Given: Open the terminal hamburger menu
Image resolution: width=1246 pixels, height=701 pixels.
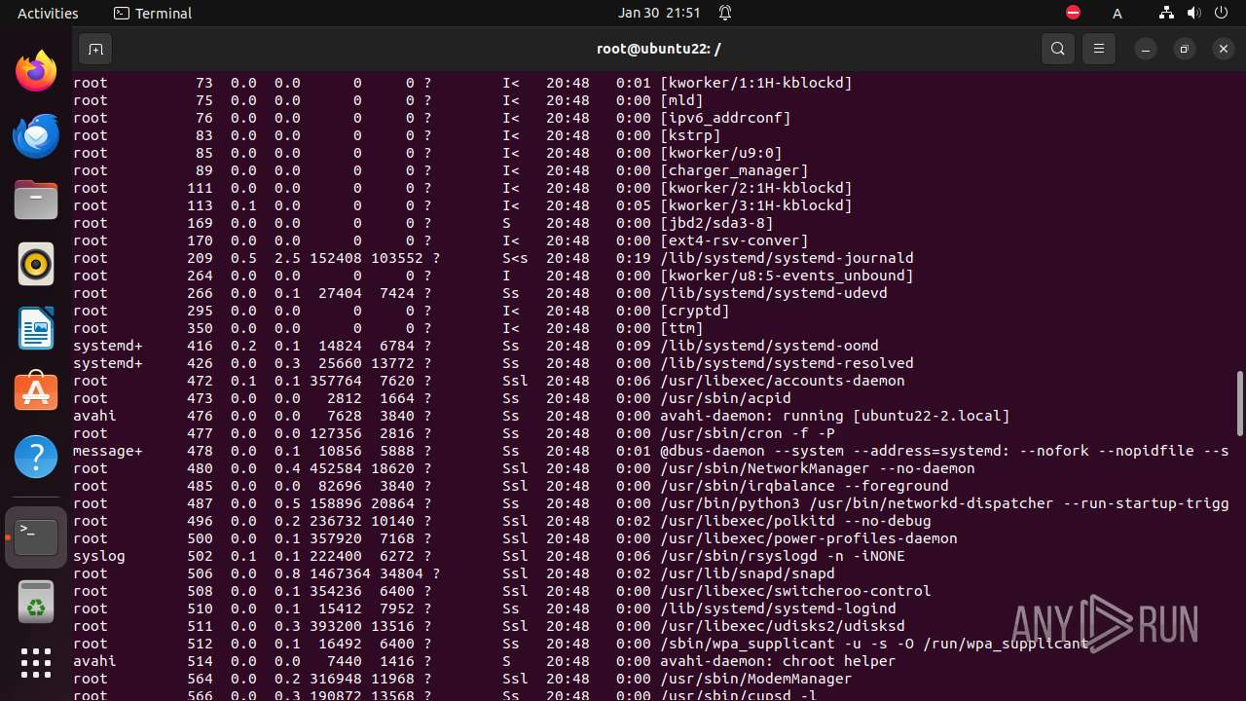Looking at the screenshot, I should [1099, 49].
